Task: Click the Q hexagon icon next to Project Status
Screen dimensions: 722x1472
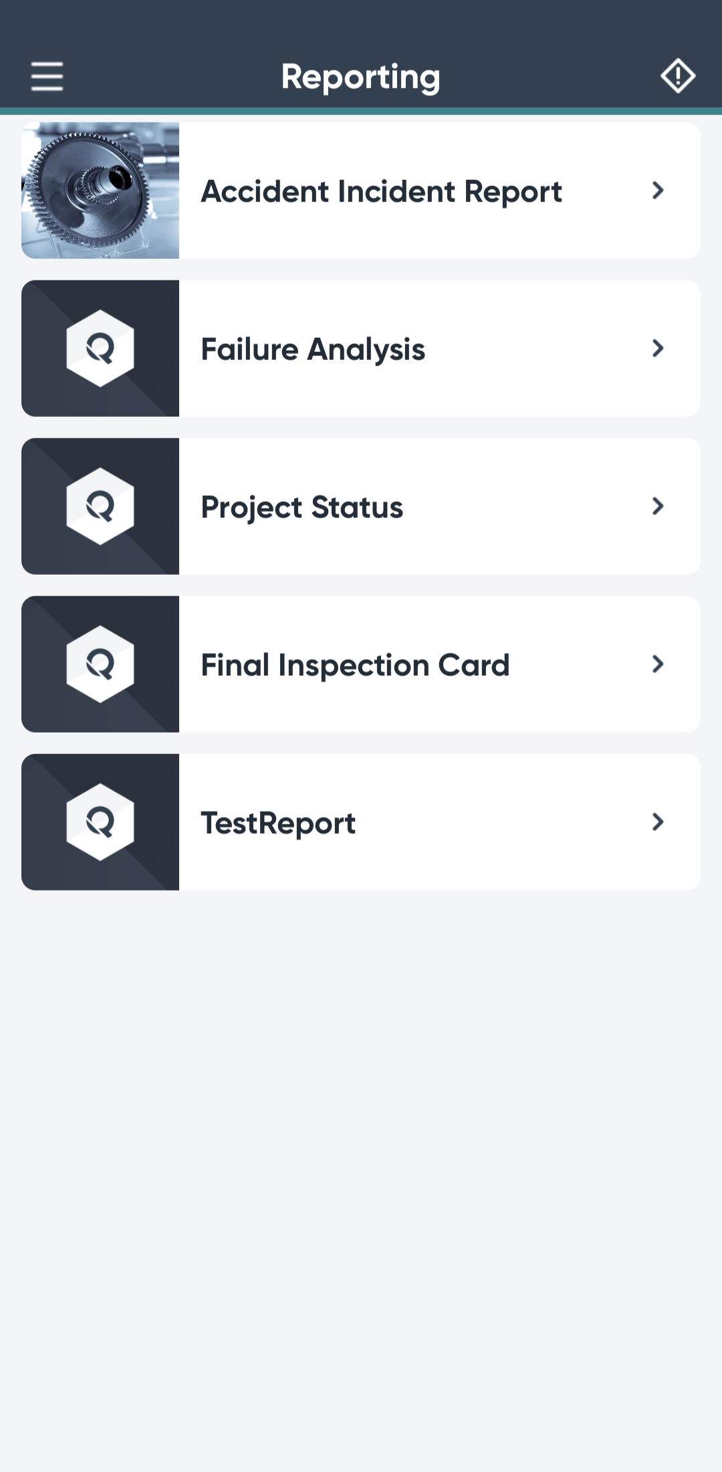Action: click(100, 507)
